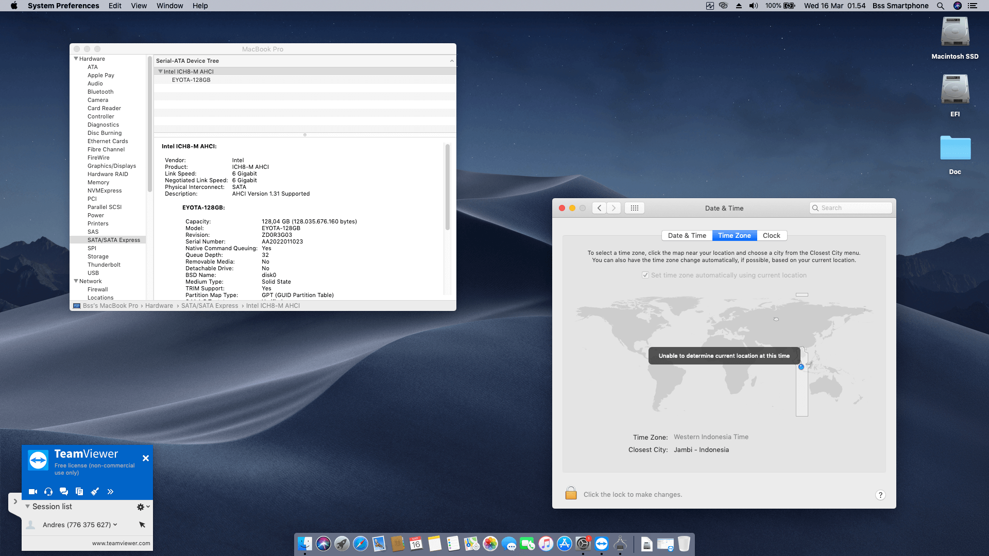Click the Closest City Jambi - Indonesia field
Screen dimensions: 989x556
pyautogui.click(x=701, y=450)
